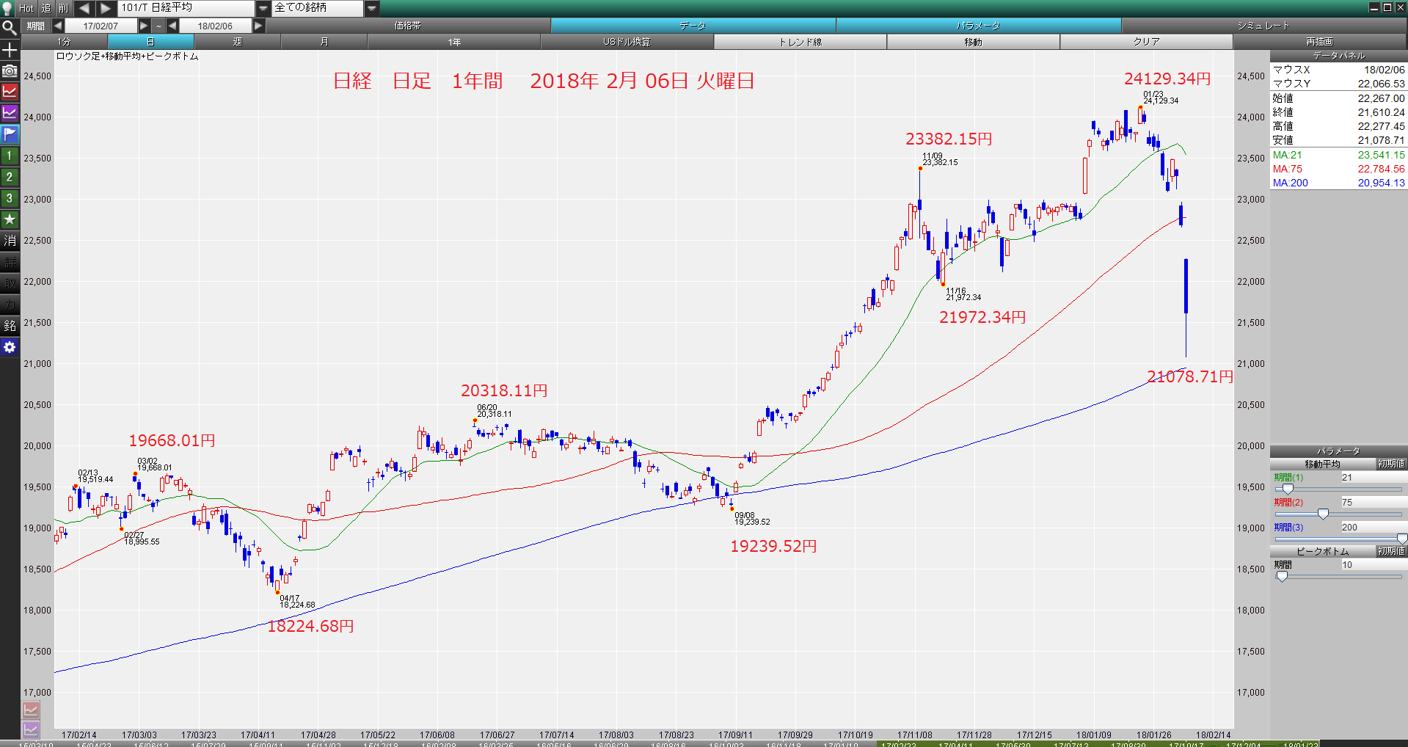Viewport: 1408px width, 747px height.
Task: Select the 1年 range
Action: pyautogui.click(x=454, y=42)
